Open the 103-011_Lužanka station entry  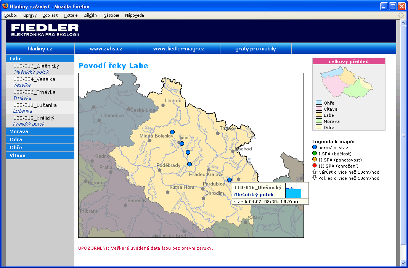[x=34, y=105]
